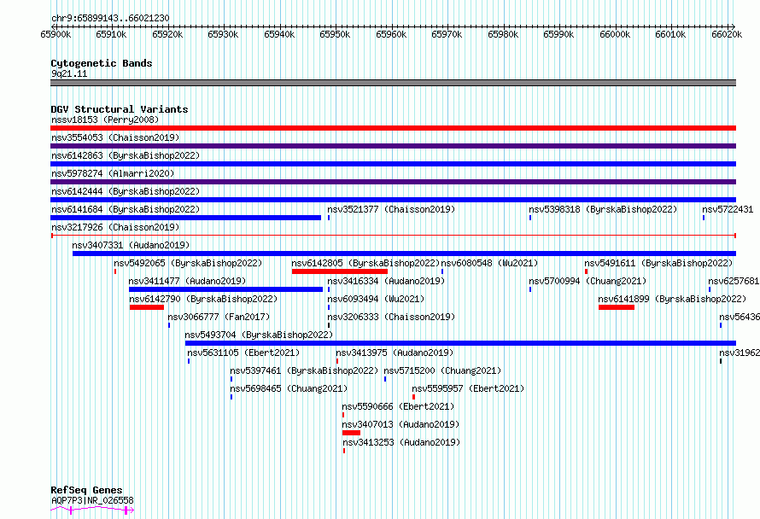Click the nsv3411477 (Audano2019) label

[187, 281]
